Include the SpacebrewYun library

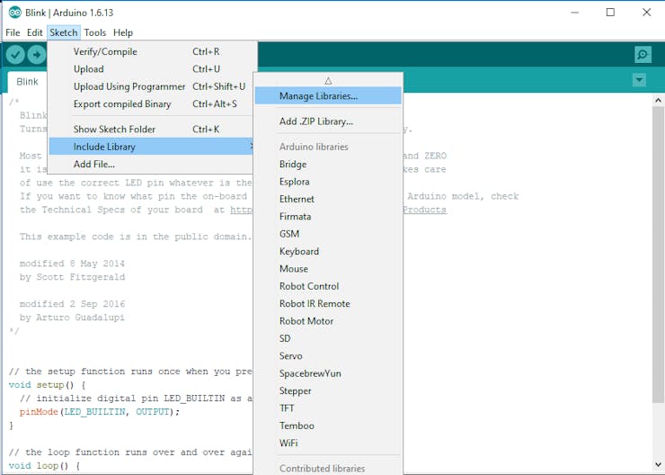click(328, 373)
